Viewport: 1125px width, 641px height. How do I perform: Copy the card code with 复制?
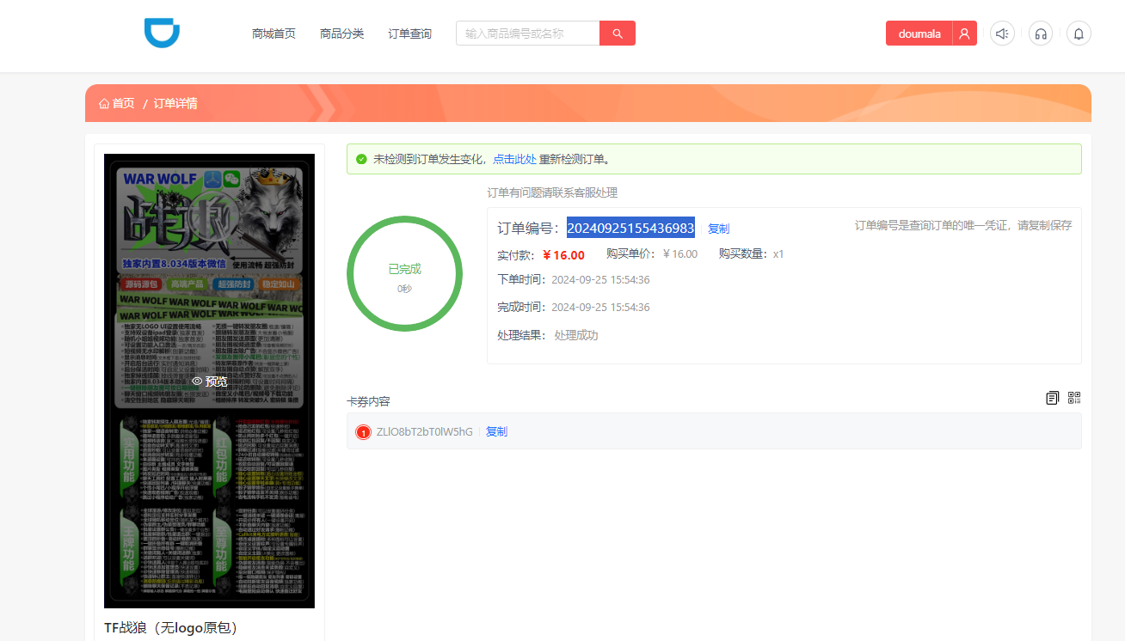(x=496, y=431)
